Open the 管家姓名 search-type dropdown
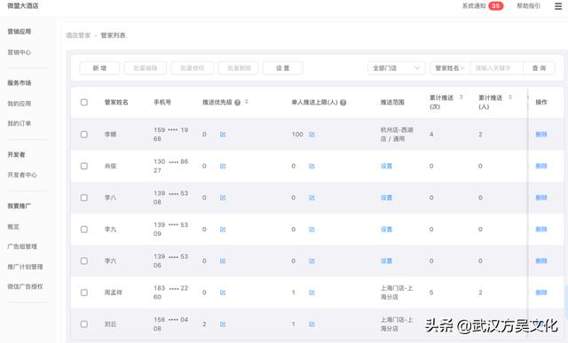568x343 pixels. pyautogui.click(x=450, y=68)
